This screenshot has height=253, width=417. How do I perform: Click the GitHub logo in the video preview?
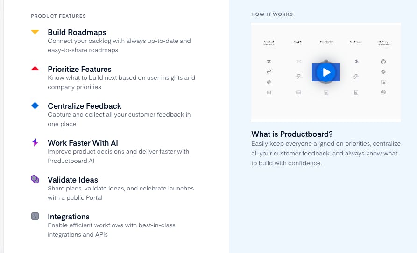(383, 62)
